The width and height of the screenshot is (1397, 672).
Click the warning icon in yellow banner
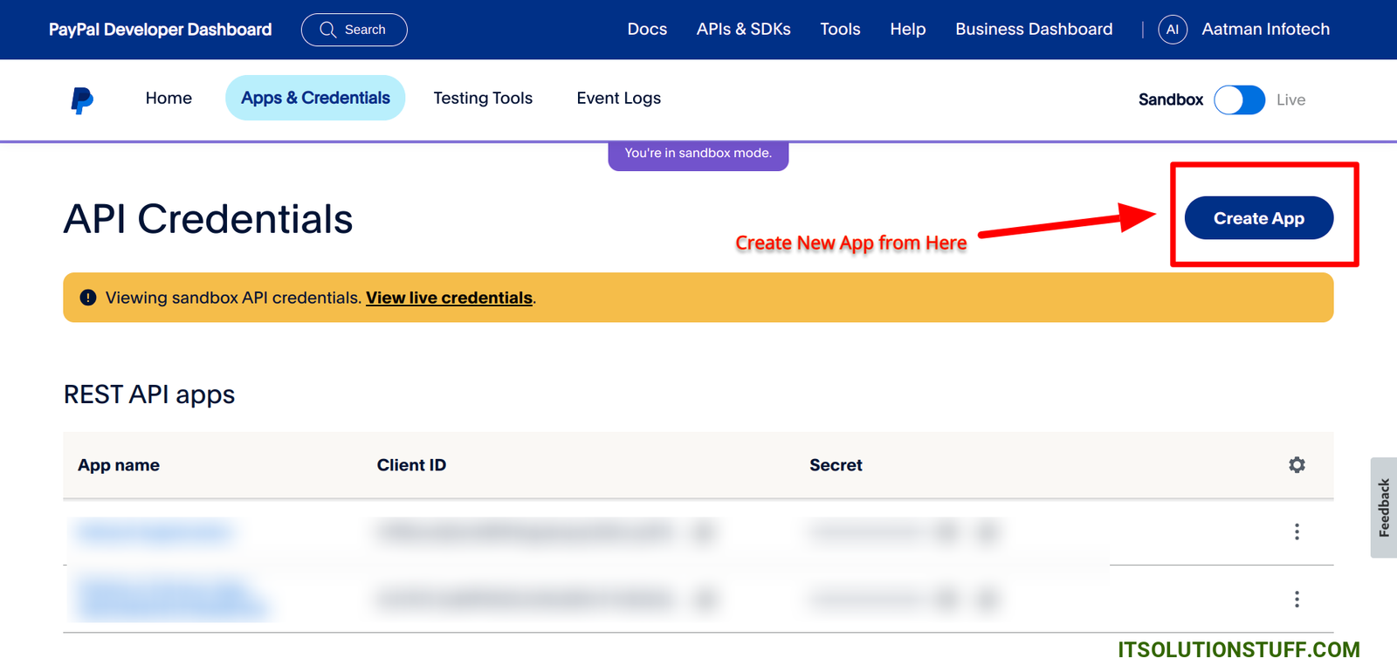point(88,298)
